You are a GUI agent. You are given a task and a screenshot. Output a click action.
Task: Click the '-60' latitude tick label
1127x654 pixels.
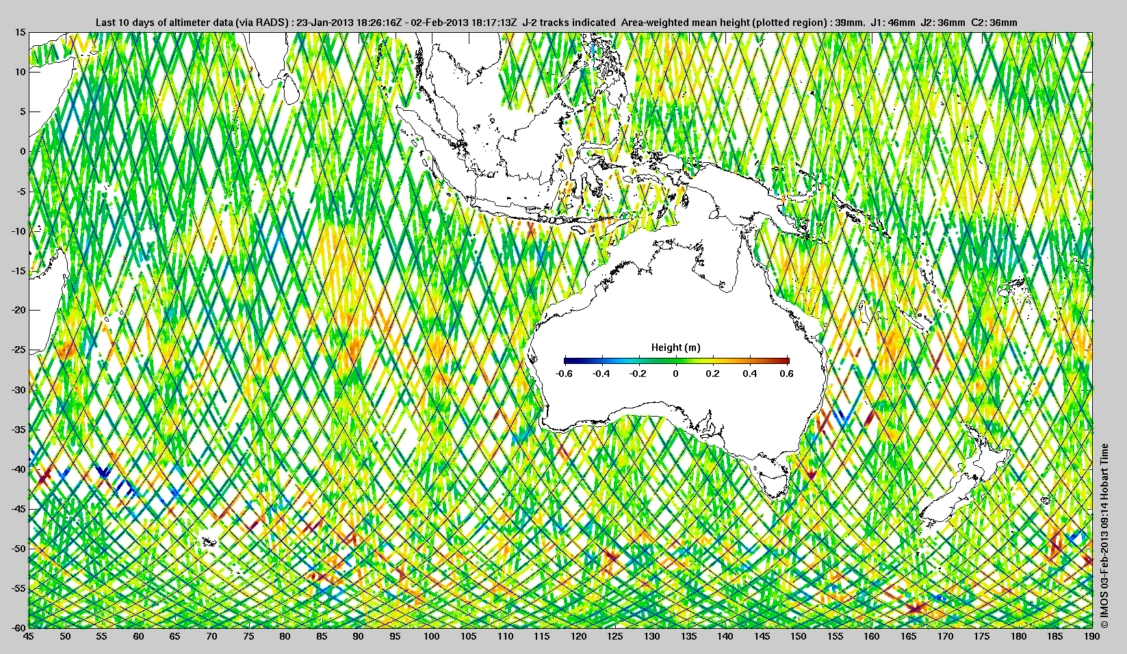point(18,627)
